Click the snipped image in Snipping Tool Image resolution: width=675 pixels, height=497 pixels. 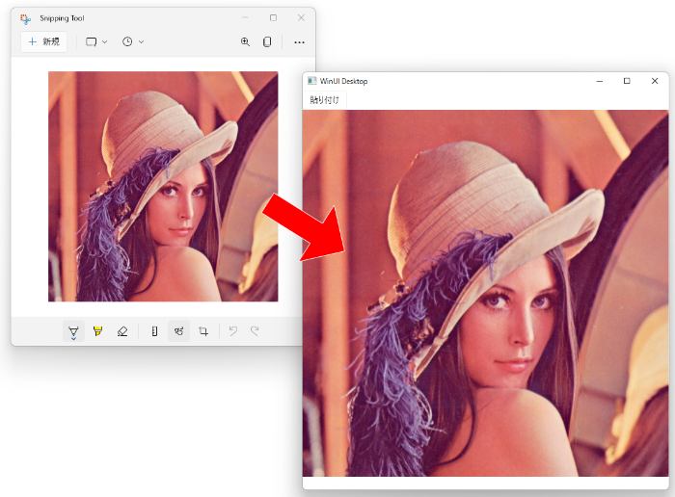click(x=163, y=187)
